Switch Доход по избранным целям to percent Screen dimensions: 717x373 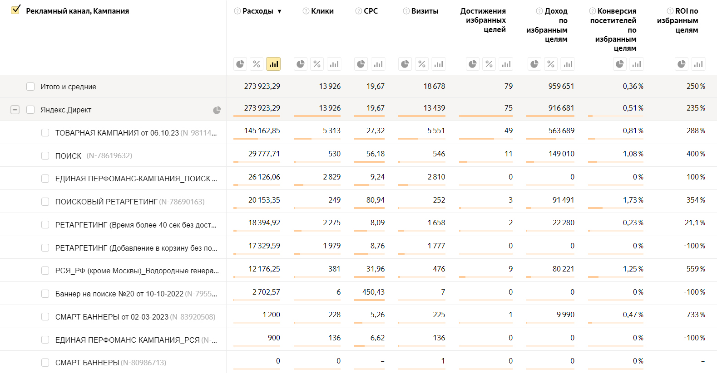(x=551, y=64)
